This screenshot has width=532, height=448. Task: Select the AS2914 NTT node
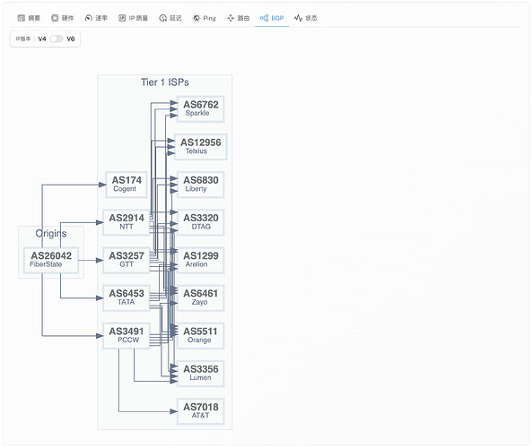point(126,222)
